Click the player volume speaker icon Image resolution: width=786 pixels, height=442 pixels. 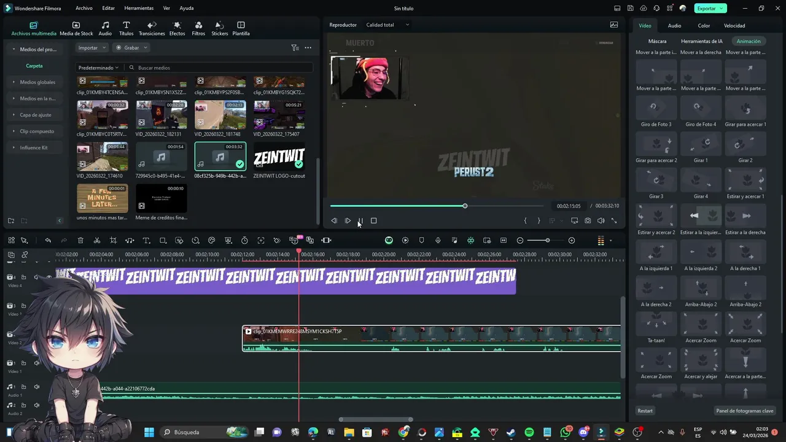[601, 220]
